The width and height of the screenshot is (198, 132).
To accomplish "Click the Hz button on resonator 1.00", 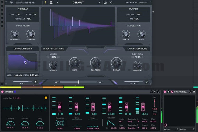I will (60, 110).
